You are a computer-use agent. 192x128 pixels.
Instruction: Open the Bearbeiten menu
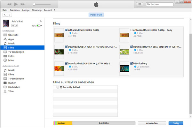[14, 10]
